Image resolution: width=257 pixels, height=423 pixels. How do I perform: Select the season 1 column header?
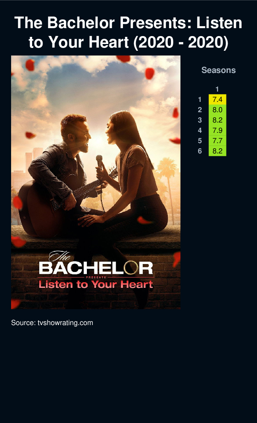point(217,89)
